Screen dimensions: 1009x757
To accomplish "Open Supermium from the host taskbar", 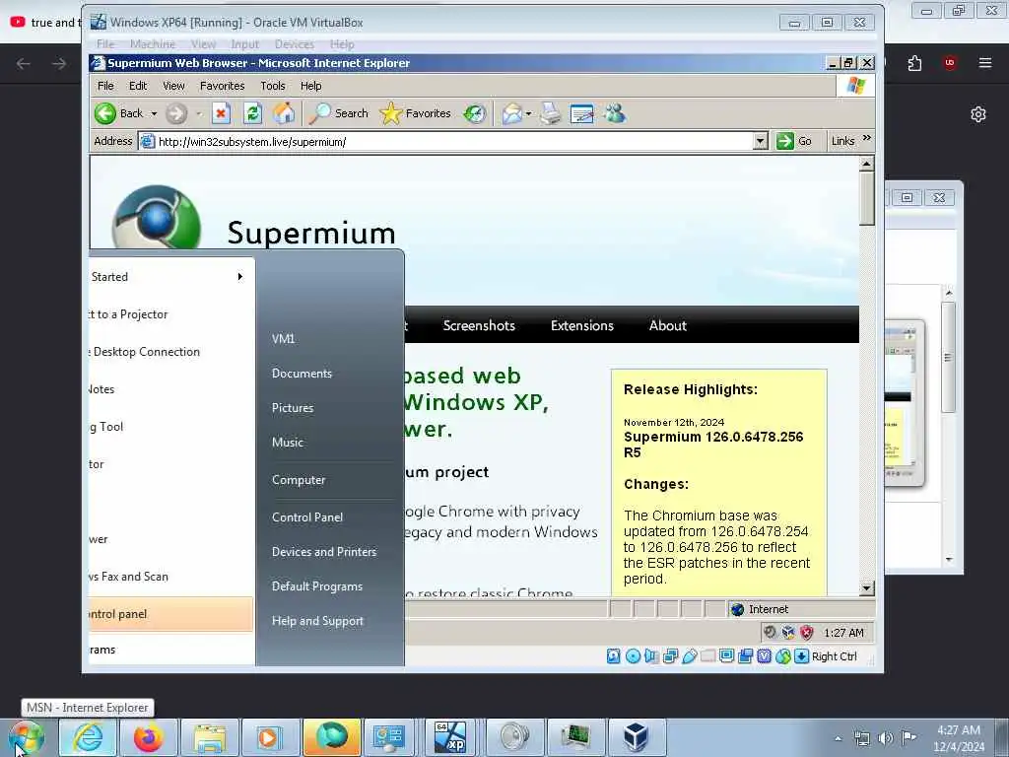I will tap(331, 737).
